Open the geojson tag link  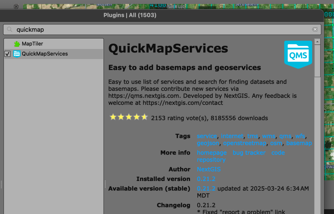(208, 143)
